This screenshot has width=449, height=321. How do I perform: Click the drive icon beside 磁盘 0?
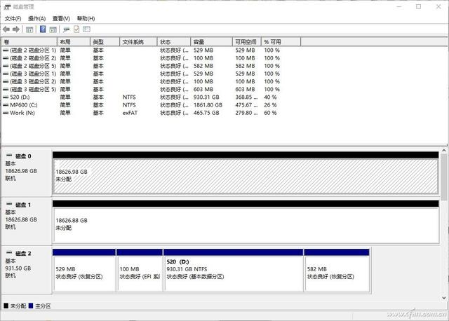pyautogui.click(x=9, y=156)
